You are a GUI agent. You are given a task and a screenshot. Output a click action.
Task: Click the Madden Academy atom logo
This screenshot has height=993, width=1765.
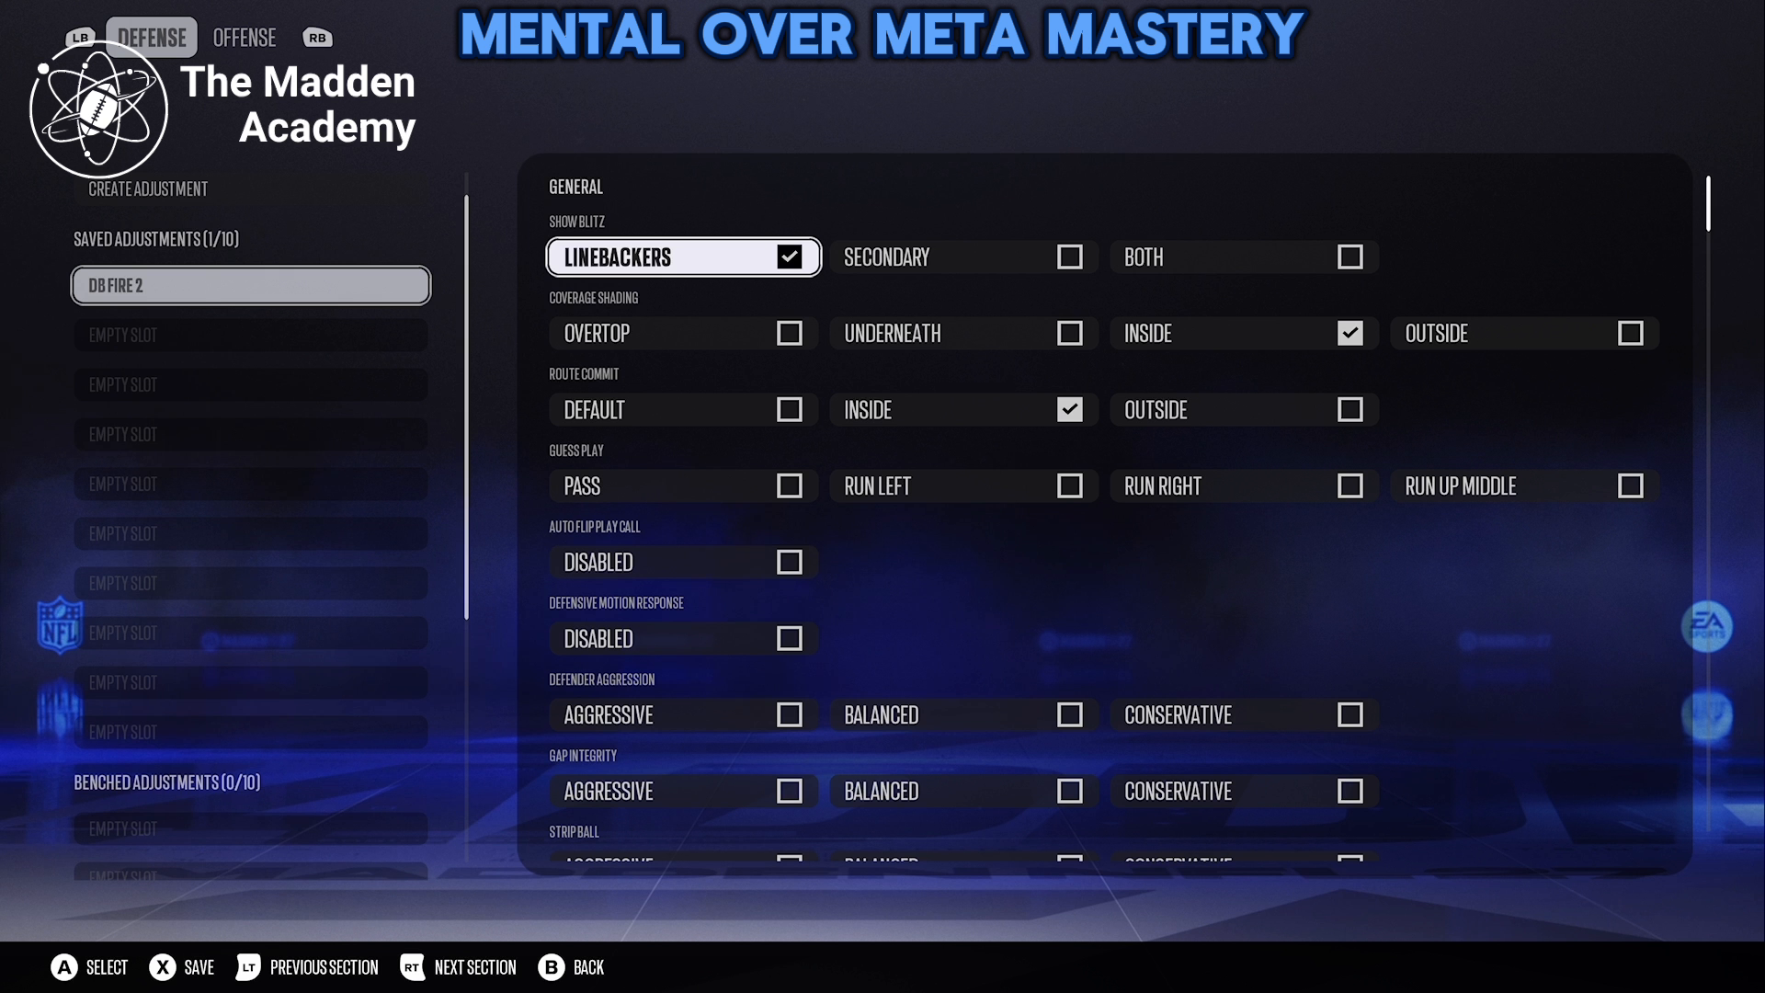[98, 109]
